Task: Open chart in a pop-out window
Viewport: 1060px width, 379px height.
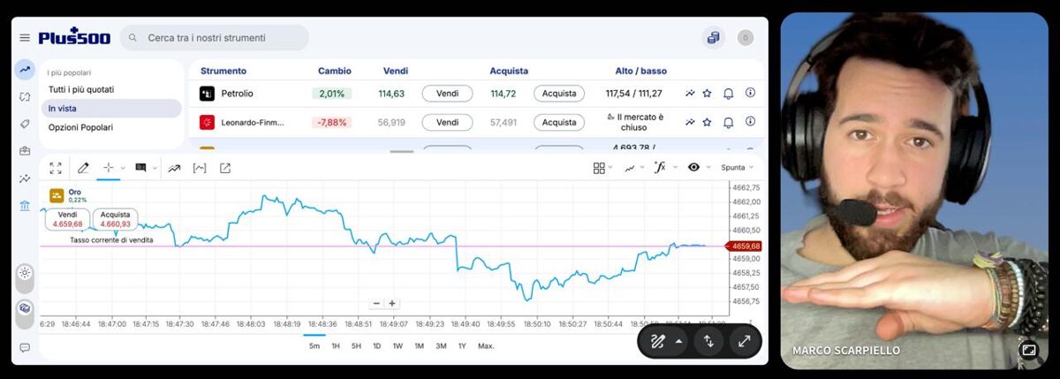Action: coord(225,168)
